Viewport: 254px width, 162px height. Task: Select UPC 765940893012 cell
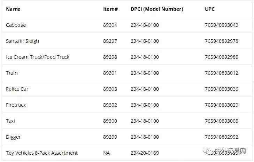click(x=222, y=73)
